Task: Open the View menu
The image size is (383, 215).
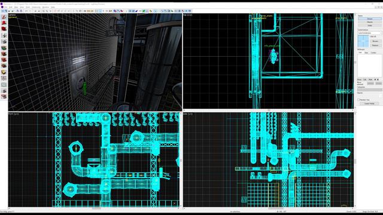Action: click(x=22, y=7)
